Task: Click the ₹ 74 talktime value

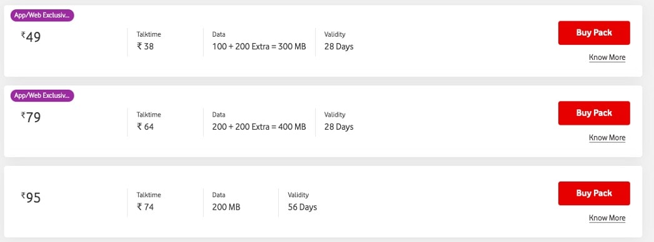Action: 145,207
